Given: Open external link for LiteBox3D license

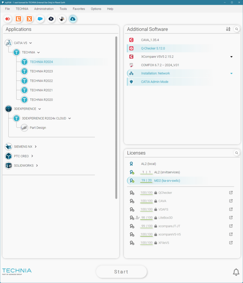Looking at the screenshot, I should (x=231, y=218).
